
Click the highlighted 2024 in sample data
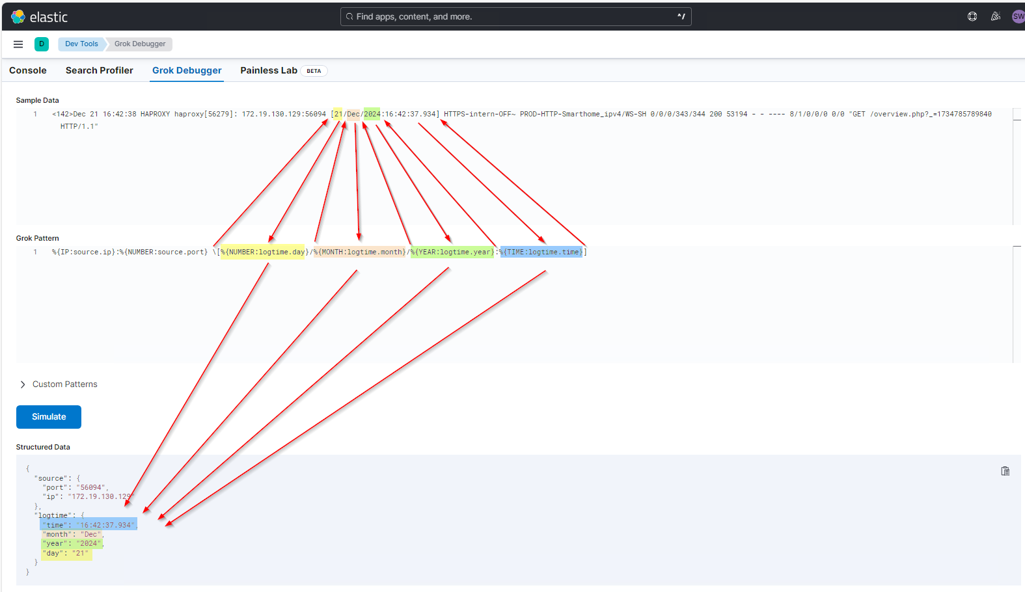[372, 114]
